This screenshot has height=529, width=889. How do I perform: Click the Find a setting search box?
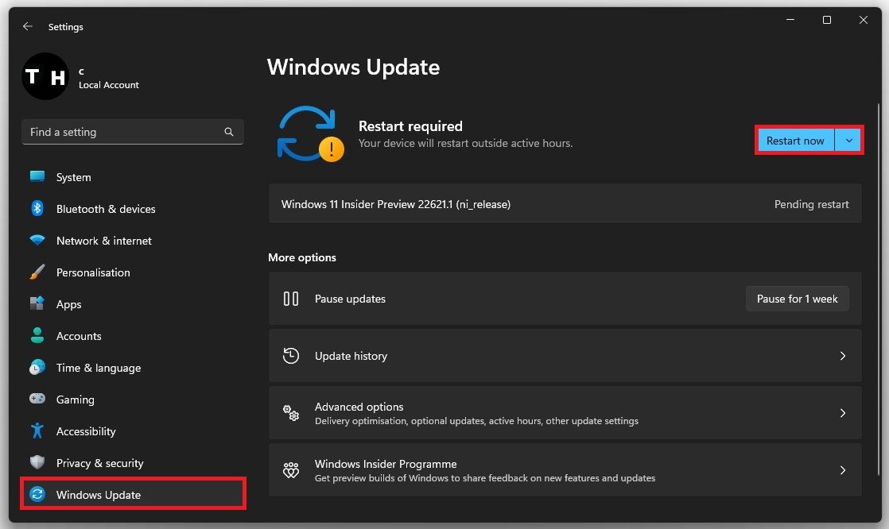tap(133, 132)
